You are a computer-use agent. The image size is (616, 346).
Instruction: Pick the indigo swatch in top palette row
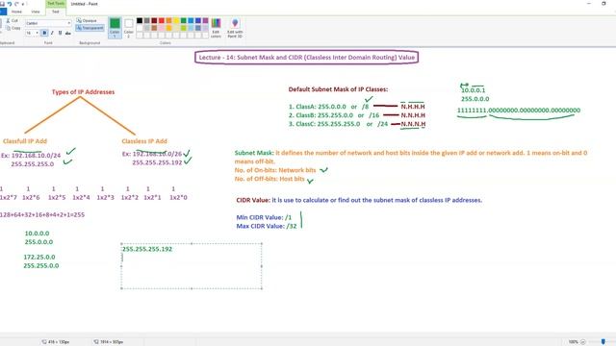[198, 20]
